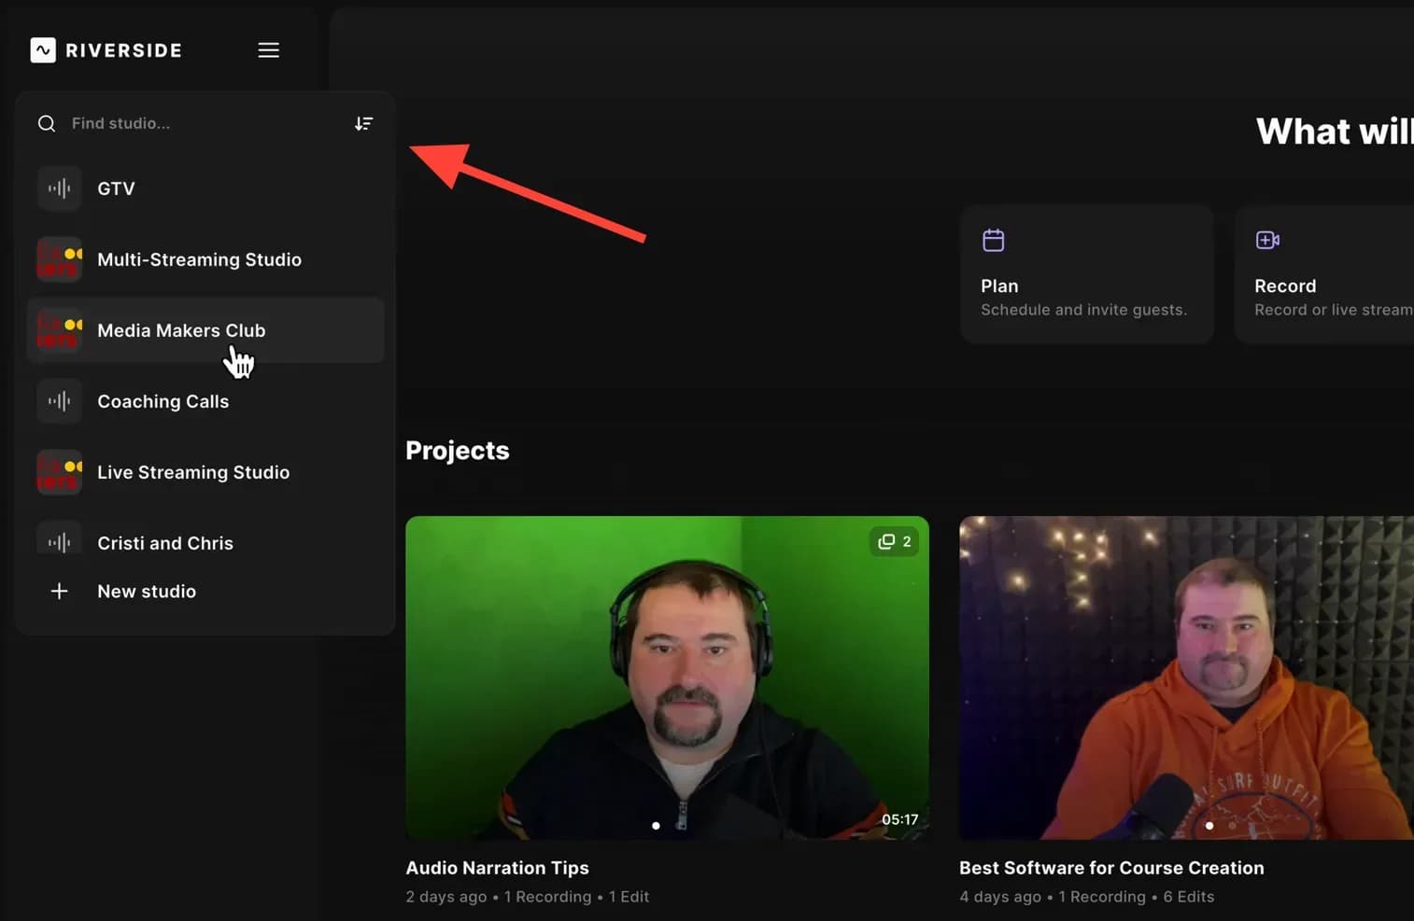The image size is (1414, 921).
Task: Open the Multi-Streaming Studio entry
Action: [x=205, y=259]
